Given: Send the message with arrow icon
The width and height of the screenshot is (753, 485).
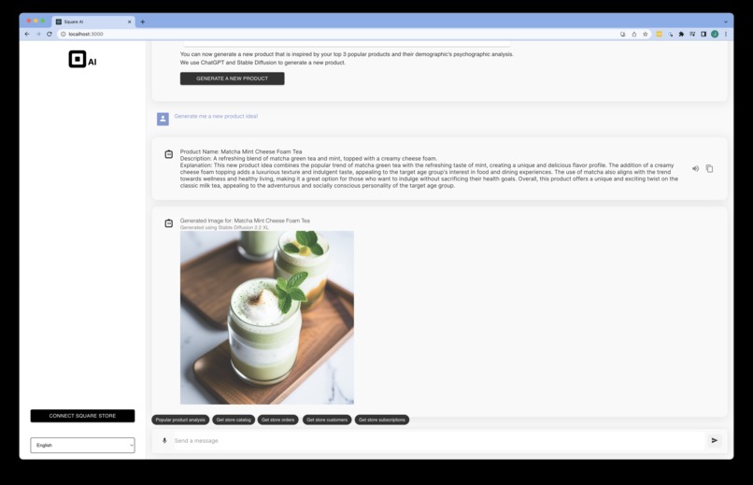Looking at the screenshot, I should tap(714, 440).
